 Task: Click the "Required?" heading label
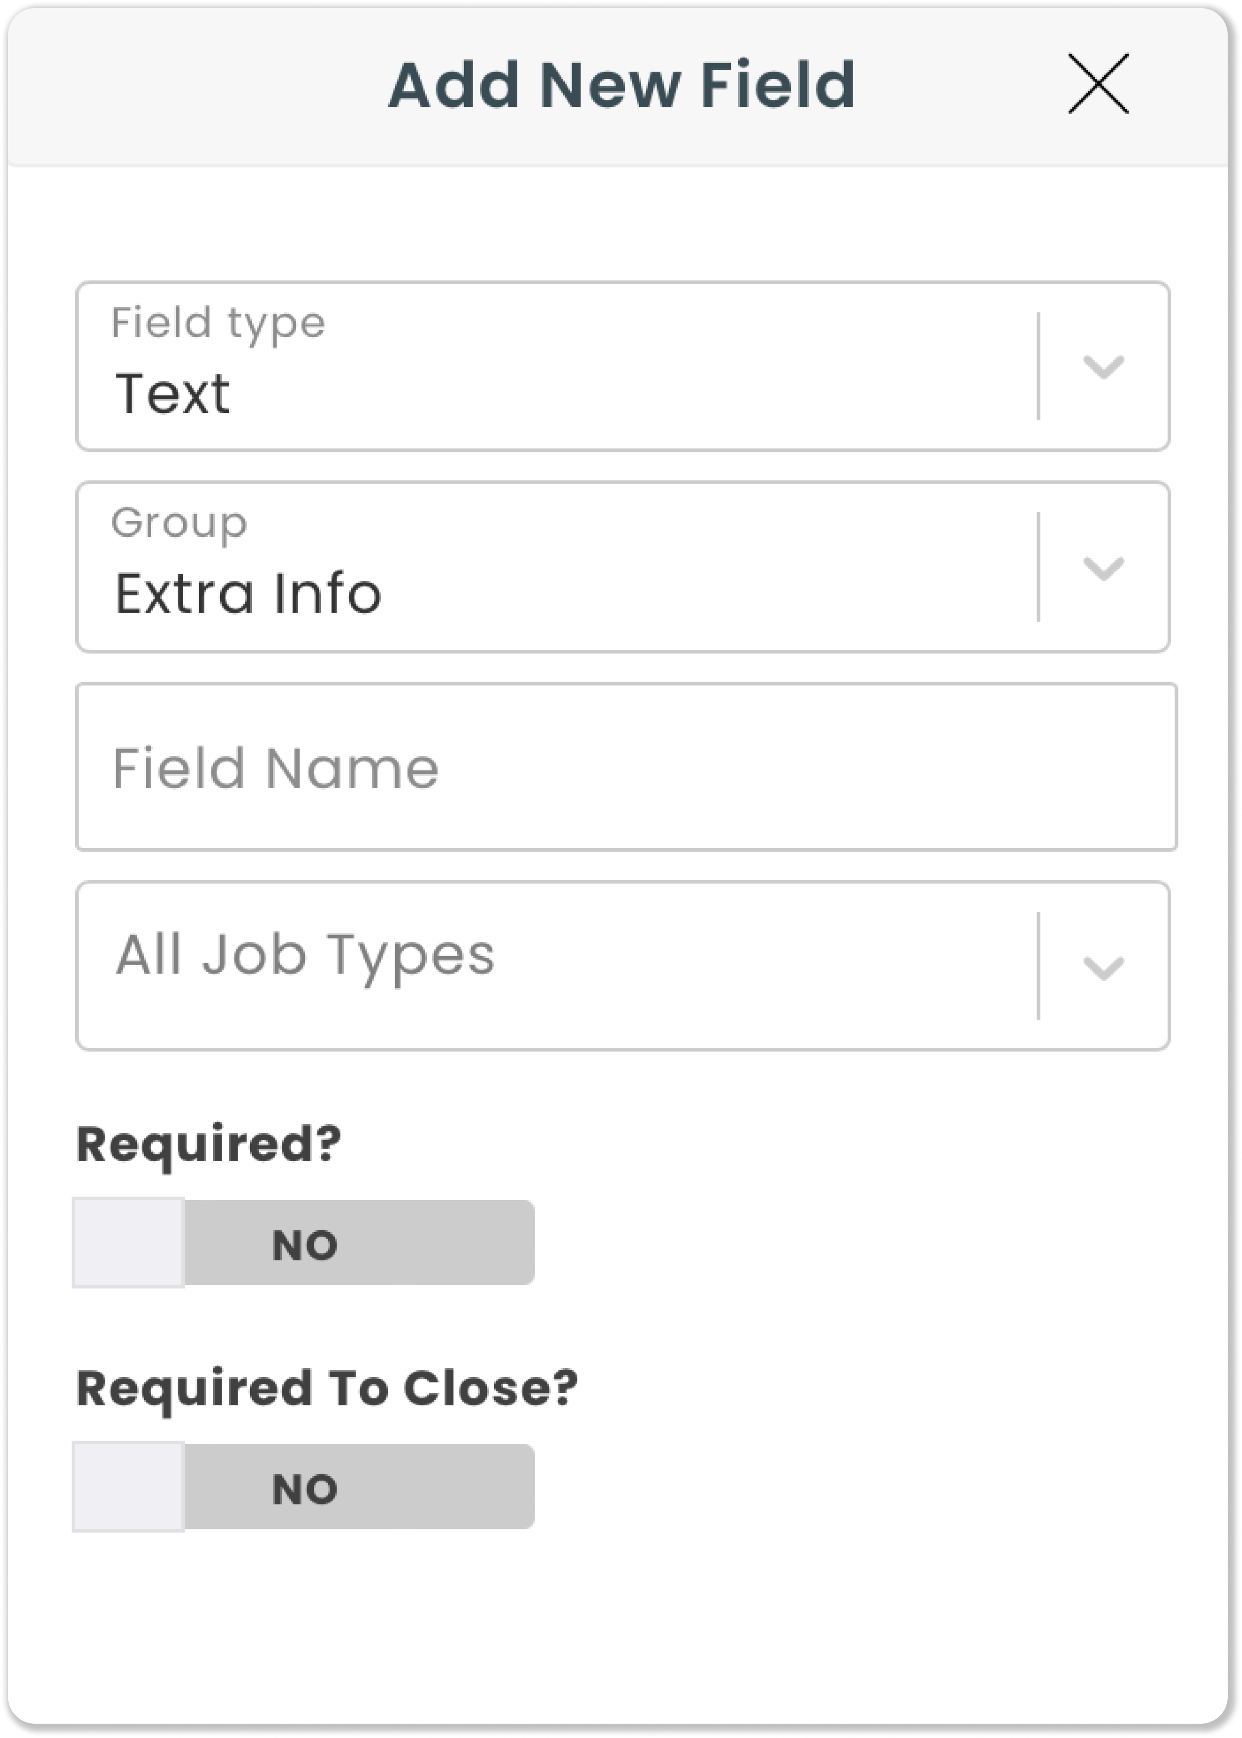point(209,1145)
